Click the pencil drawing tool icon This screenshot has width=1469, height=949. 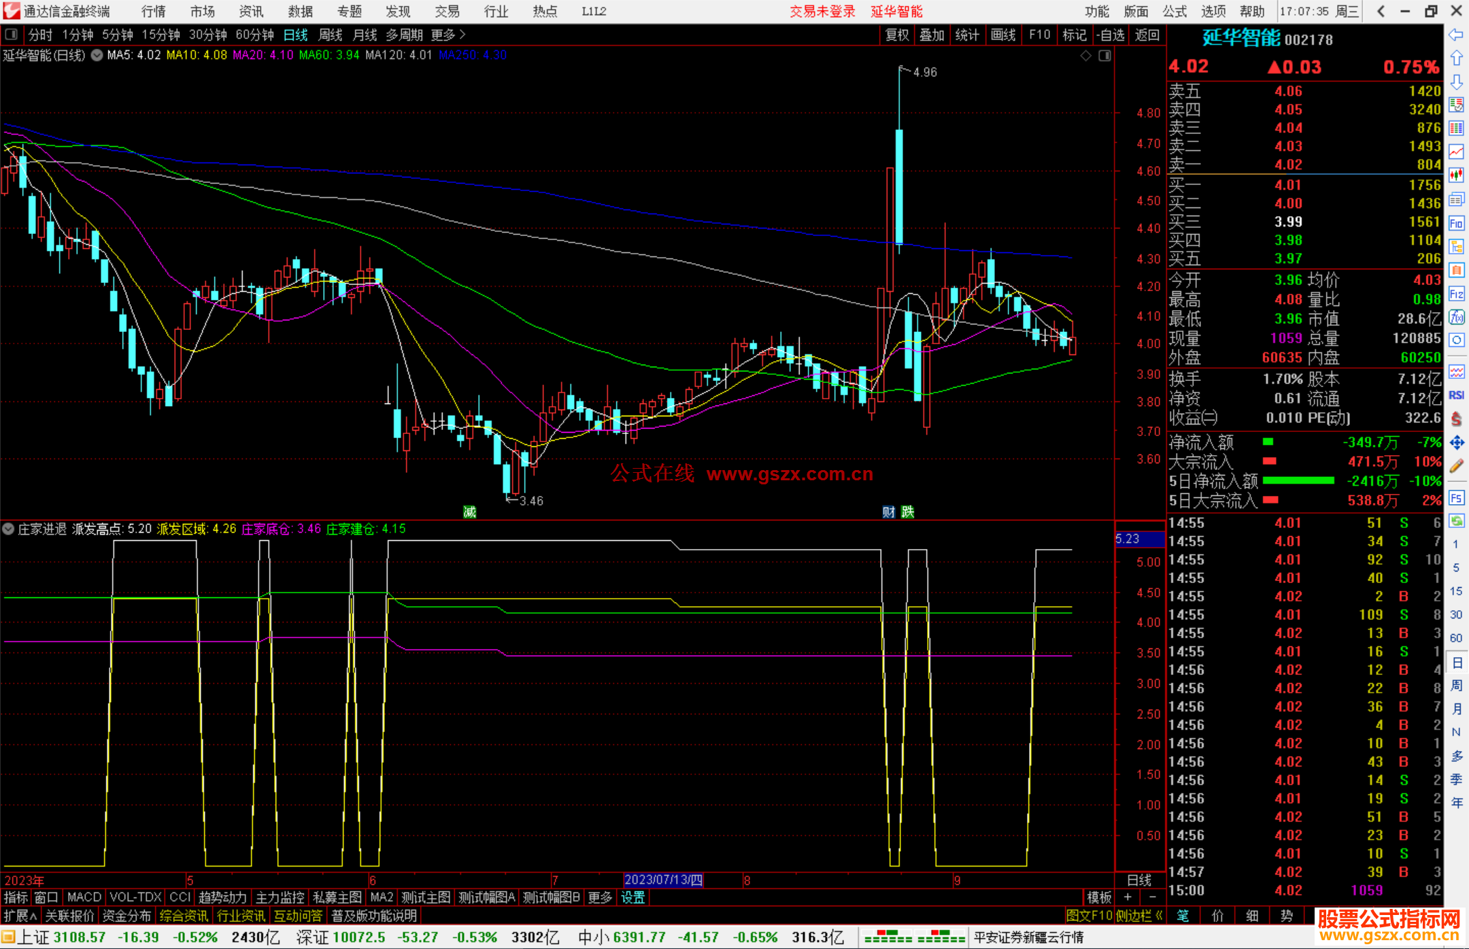[1456, 466]
